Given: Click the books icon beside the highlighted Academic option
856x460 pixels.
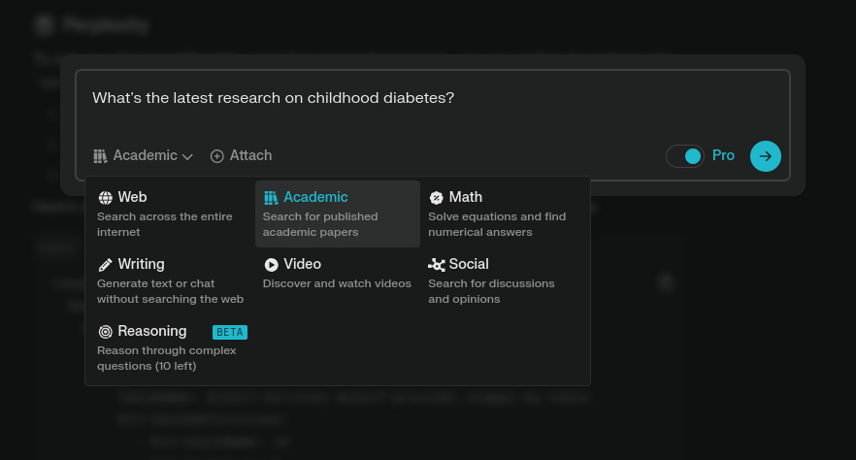Looking at the screenshot, I should [x=271, y=198].
